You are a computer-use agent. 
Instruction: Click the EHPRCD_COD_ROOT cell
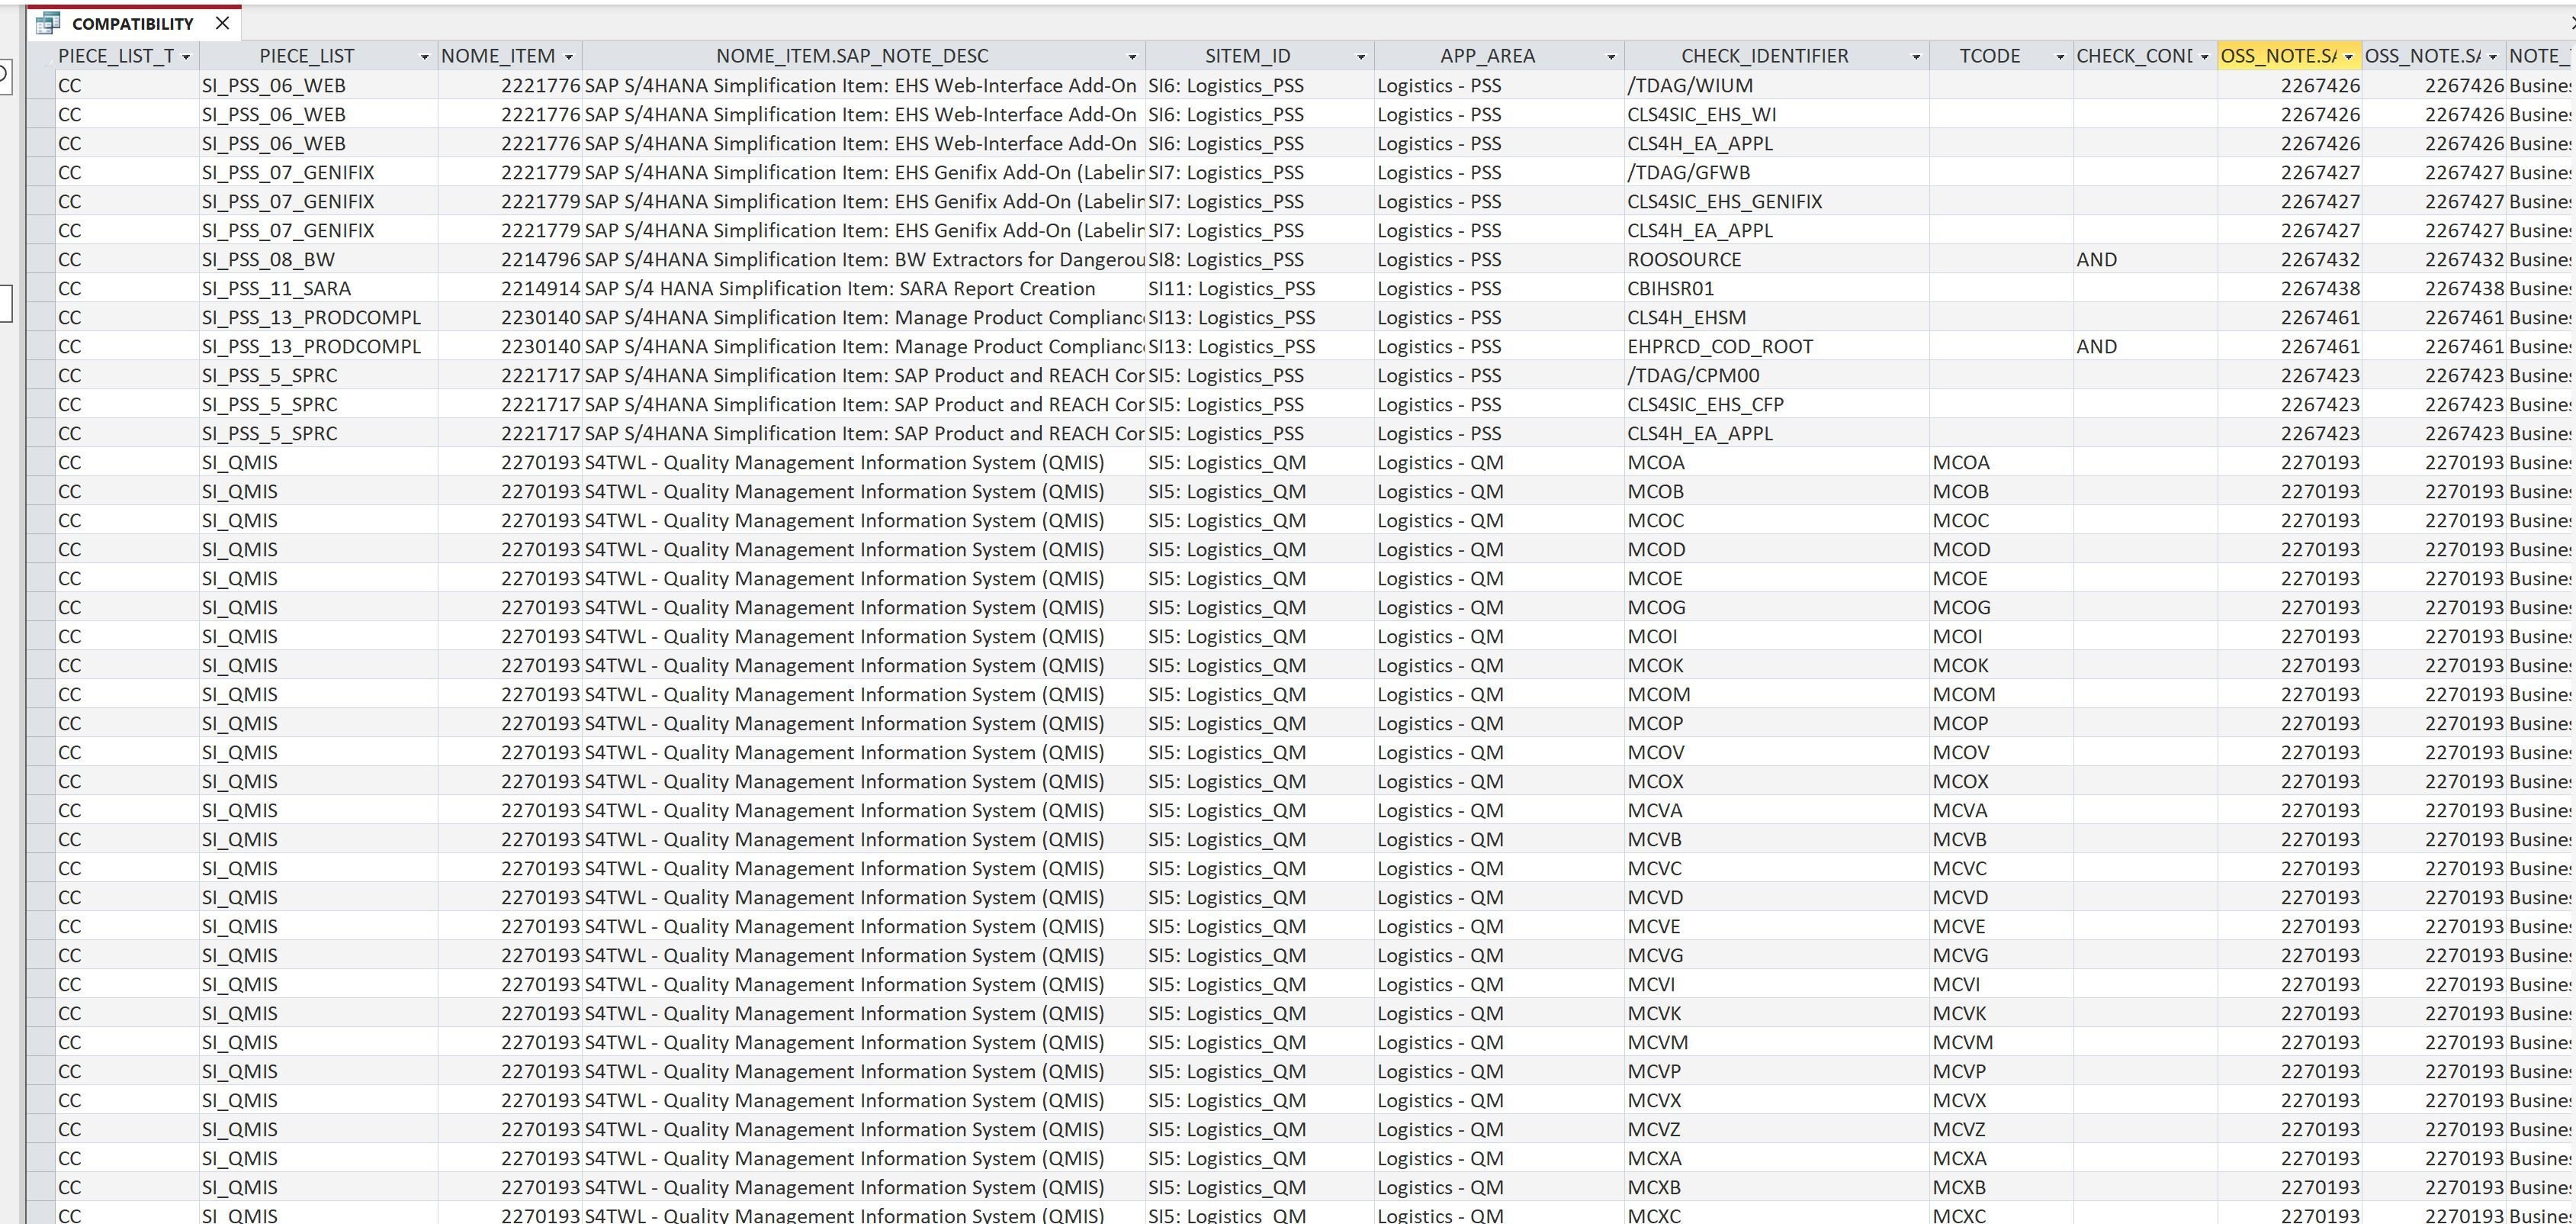pos(1719,346)
